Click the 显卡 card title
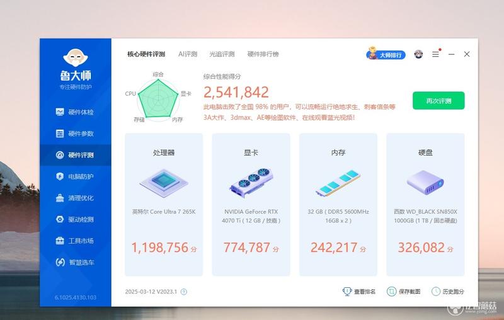 coord(251,152)
